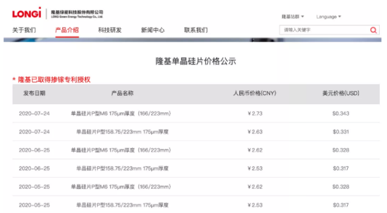Select the $0.328 cell in 2020-05-25 row
The height and width of the screenshot is (213, 387).
tap(341, 187)
